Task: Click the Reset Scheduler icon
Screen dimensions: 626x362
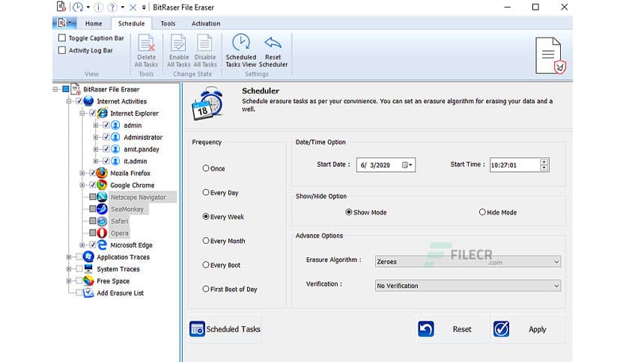Action: pyautogui.click(x=273, y=43)
